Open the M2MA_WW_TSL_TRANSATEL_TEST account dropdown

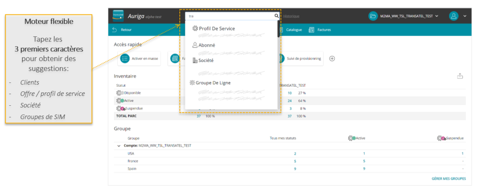click(x=410, y=16)
